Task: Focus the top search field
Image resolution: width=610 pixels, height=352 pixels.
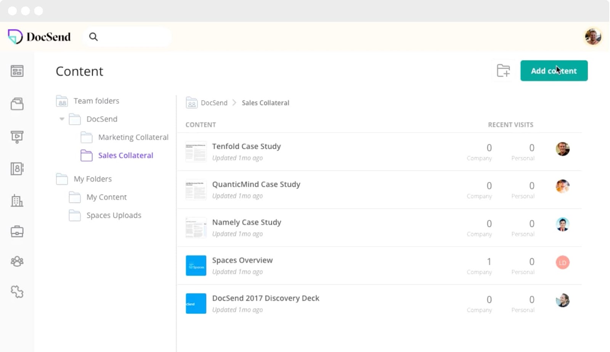Action: 127,37
